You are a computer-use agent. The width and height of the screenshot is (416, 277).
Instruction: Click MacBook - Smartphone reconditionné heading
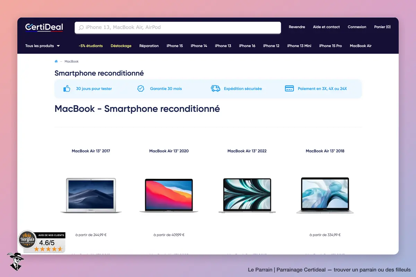(137, 109)
